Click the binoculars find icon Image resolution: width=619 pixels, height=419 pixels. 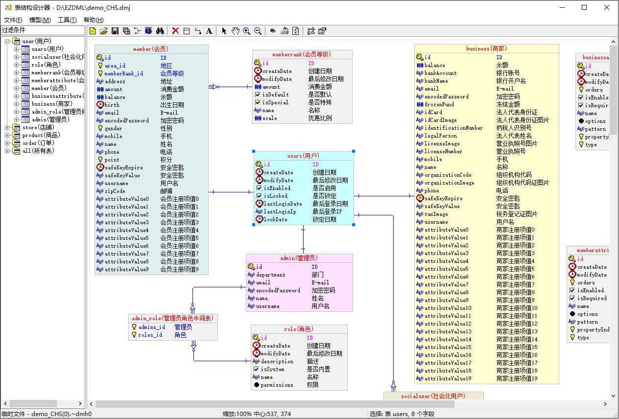point(160,31)
